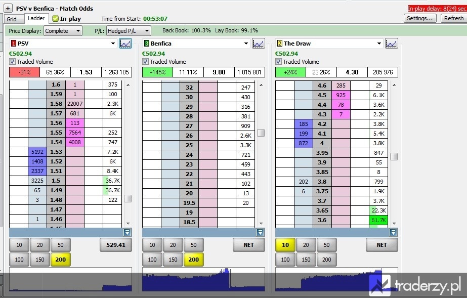Viewport: 467px width, 298px height.
Task: Open the Benfica selection dropdown
Action: pos(246,44)
